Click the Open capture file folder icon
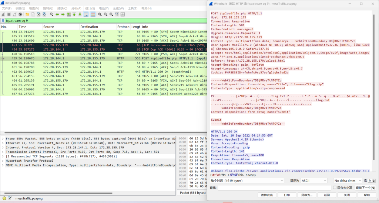 tap(27, 14)
